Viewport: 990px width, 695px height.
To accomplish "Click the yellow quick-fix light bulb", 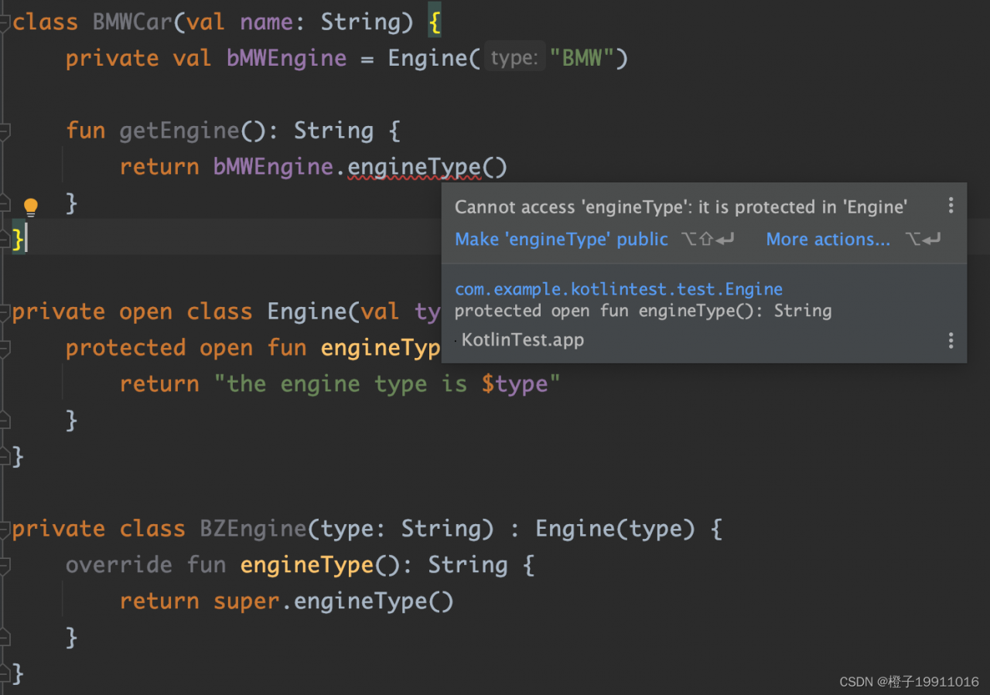I will pyautogui.click(x=30, y=206).
